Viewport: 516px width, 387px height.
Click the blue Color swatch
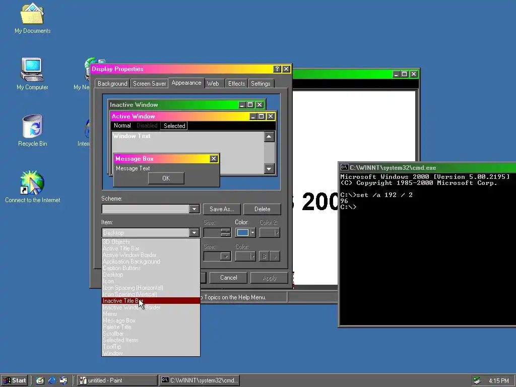click(243, 233)
